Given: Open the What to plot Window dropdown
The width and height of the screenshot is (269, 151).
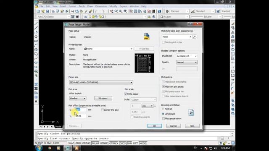Looking at the screenshot, I should (77, 98).
